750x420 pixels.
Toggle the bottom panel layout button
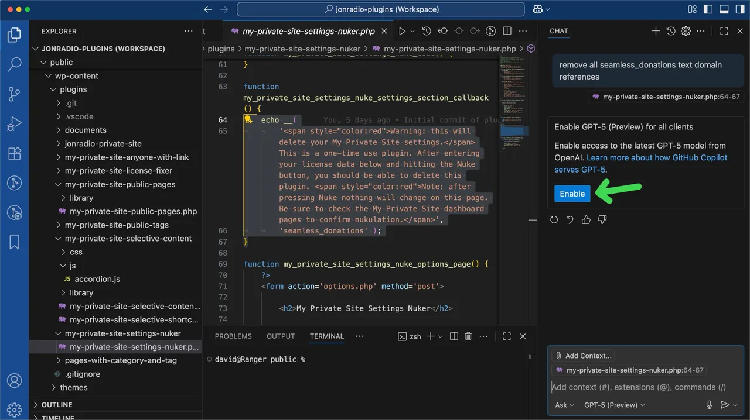(724, 9)
